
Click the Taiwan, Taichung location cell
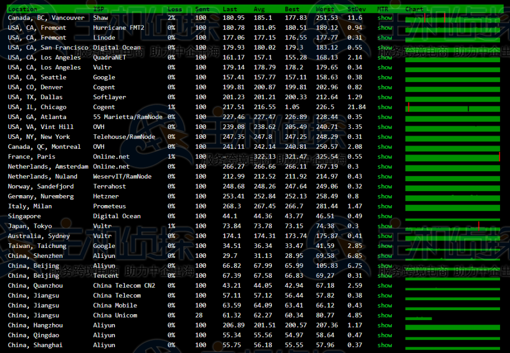37,246
